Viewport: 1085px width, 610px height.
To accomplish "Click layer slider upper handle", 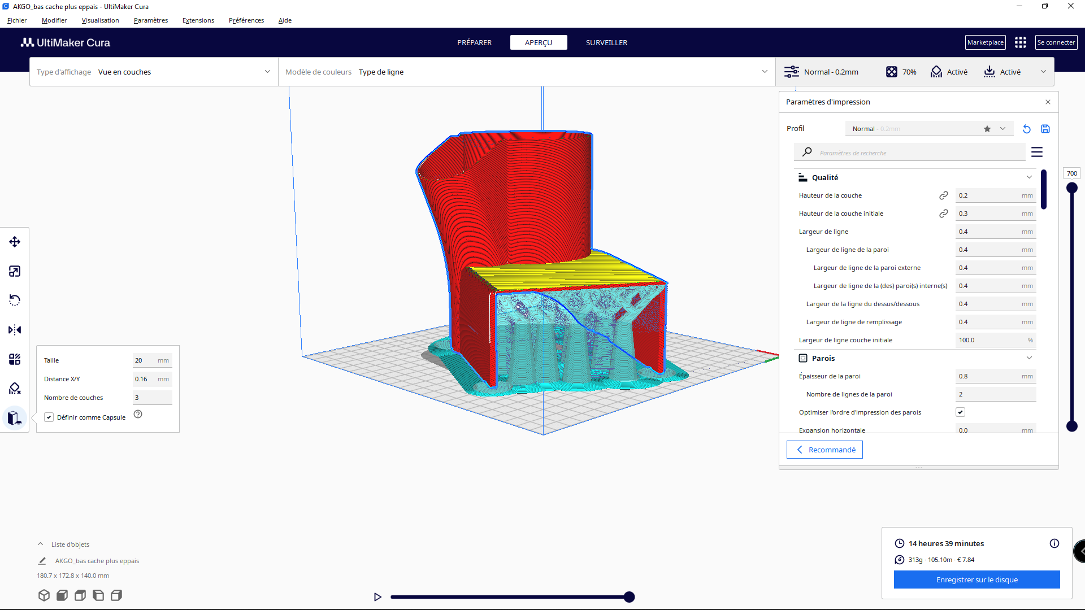I will tap(1072, 188).
